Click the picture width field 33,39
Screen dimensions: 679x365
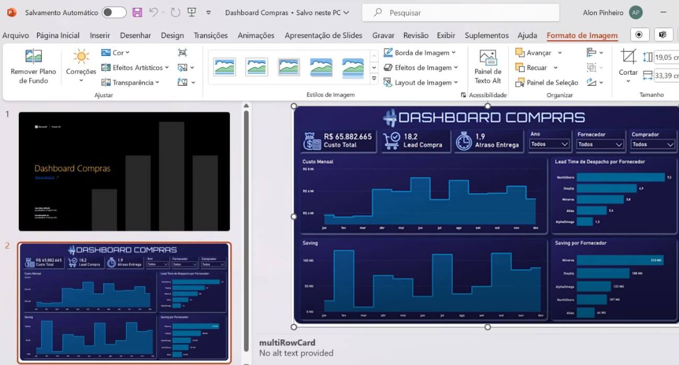(666, 75)
